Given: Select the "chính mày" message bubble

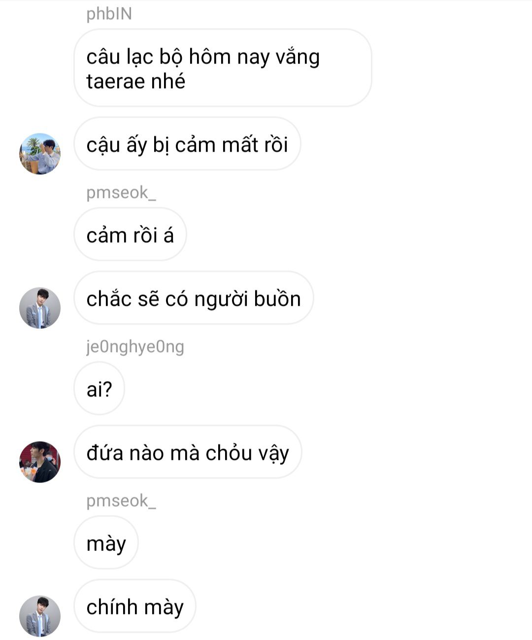Looking at the screenshot, I should pyautogui.click(x=135, y=606).
